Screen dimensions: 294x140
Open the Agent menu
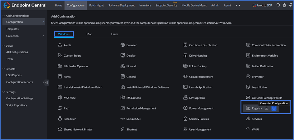[227, 5]
